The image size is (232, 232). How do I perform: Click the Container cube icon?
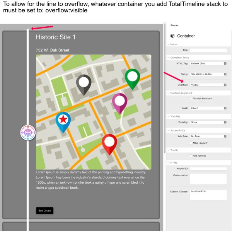click(172, 36)
